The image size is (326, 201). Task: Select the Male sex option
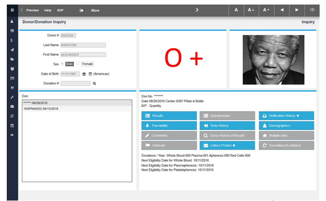69,64
